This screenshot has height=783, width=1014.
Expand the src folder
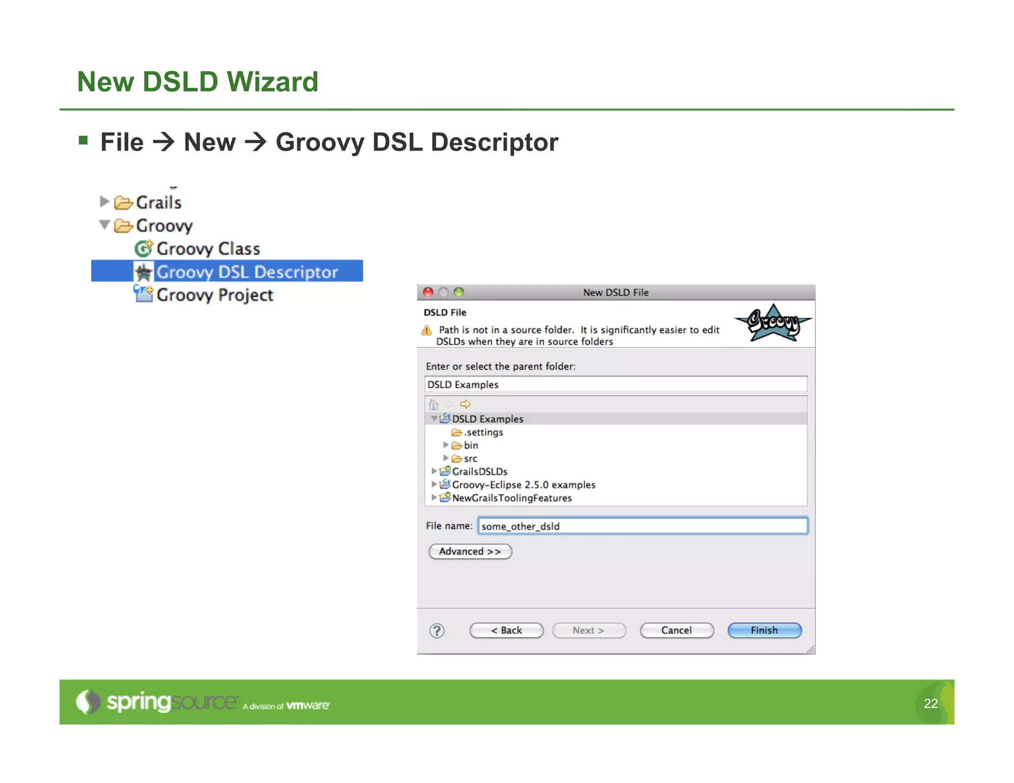point(446,458)
